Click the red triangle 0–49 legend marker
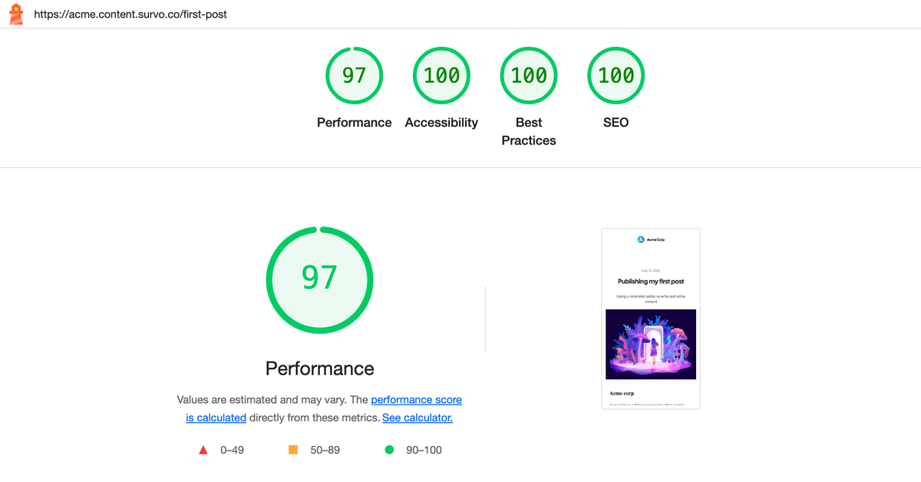 coord(203,450)
